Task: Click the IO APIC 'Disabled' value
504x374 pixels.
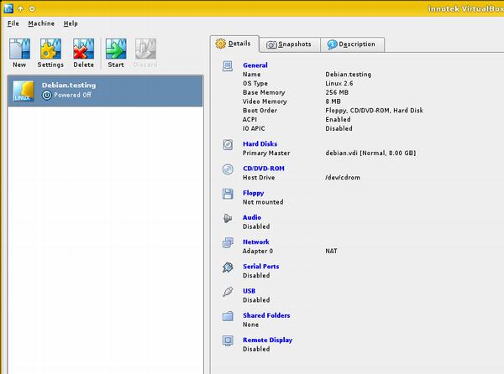Action: (339, 128)
